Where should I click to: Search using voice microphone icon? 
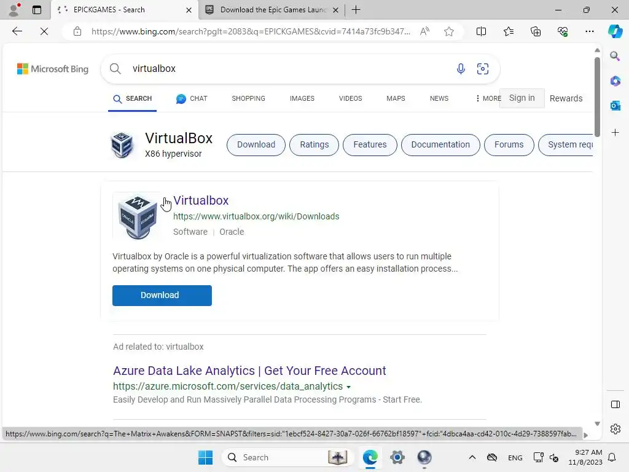pos(461,69)
